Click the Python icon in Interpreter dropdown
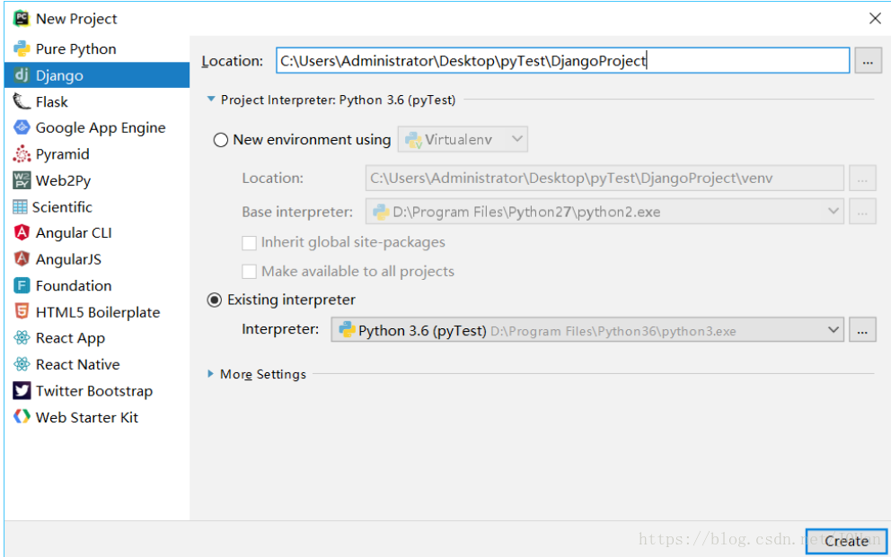 pyautogui.click(x=347, y=329)
